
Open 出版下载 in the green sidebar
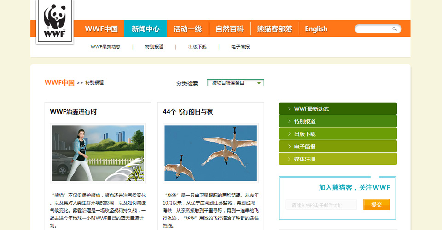click(x=338, y=134)
